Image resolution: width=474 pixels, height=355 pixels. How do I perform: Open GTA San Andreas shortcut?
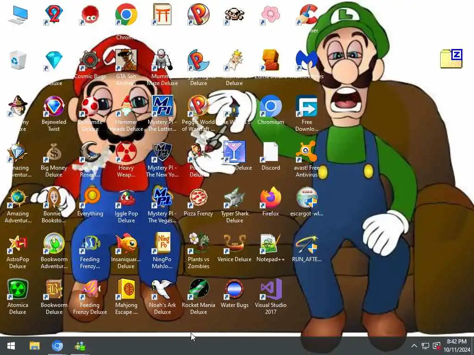point(126,60)
